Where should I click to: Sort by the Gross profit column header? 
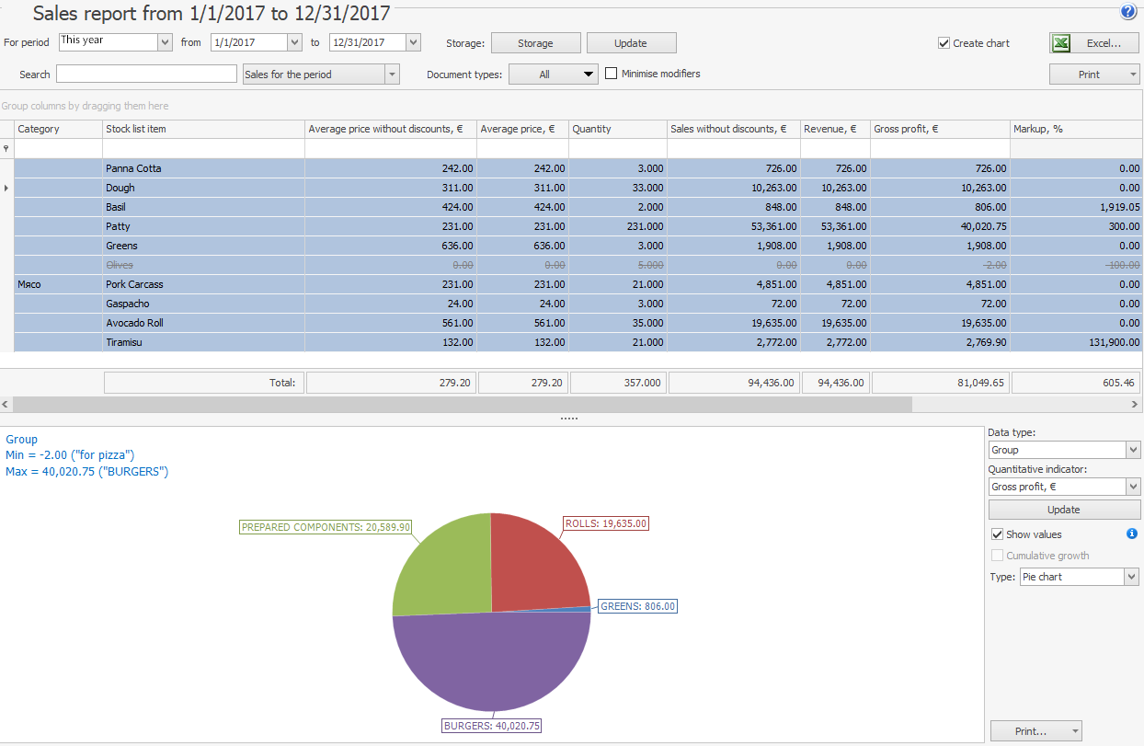939,129
